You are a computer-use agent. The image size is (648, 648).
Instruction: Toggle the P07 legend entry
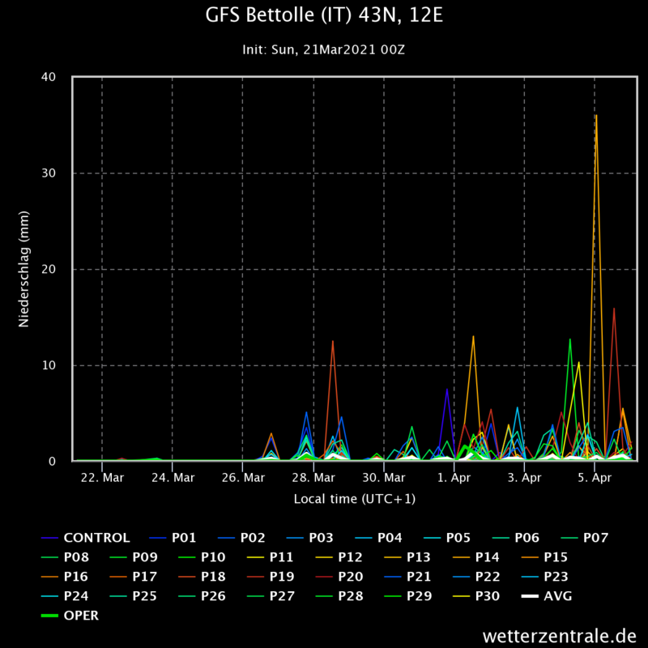(584, 538)
